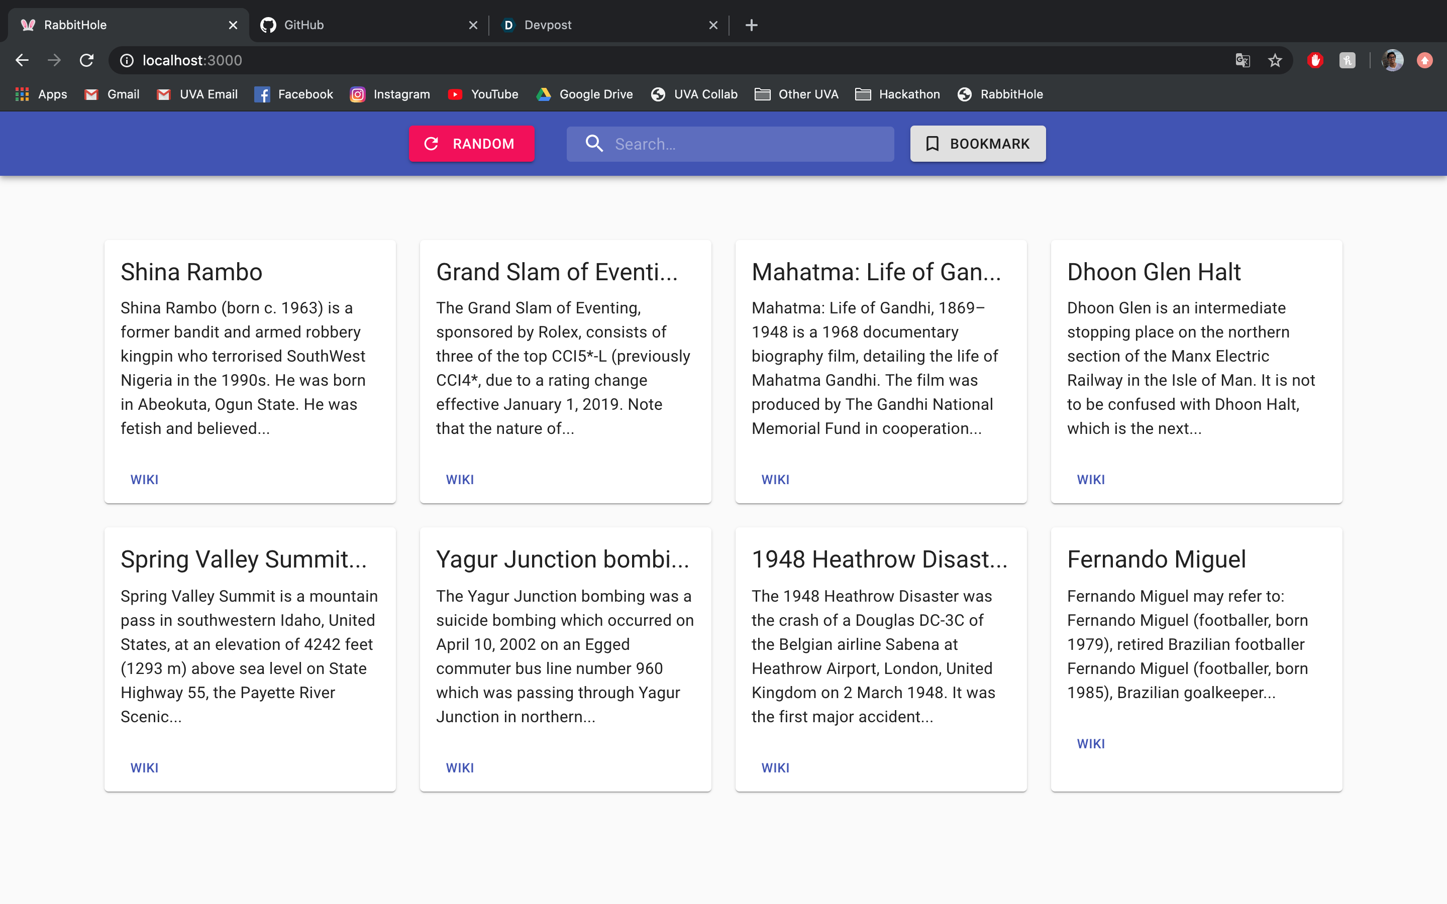Go back with the browser back arrow

coord(22,60)
